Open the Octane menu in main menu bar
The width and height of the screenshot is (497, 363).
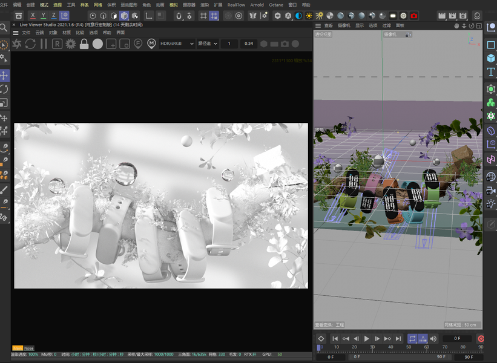[x=276, y=5]
